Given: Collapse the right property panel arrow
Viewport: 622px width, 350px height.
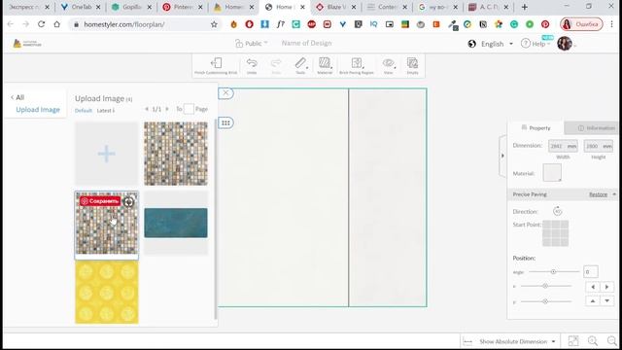Looking at the screenshot, I should (x=502, y=156).
